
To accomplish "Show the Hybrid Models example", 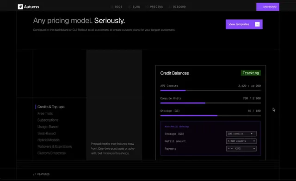I will point(48,140).
